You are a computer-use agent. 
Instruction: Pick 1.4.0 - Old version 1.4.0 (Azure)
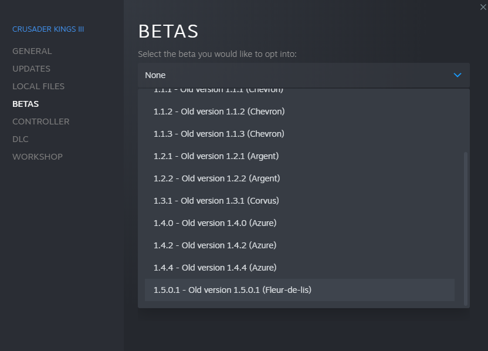coord(299,223)
